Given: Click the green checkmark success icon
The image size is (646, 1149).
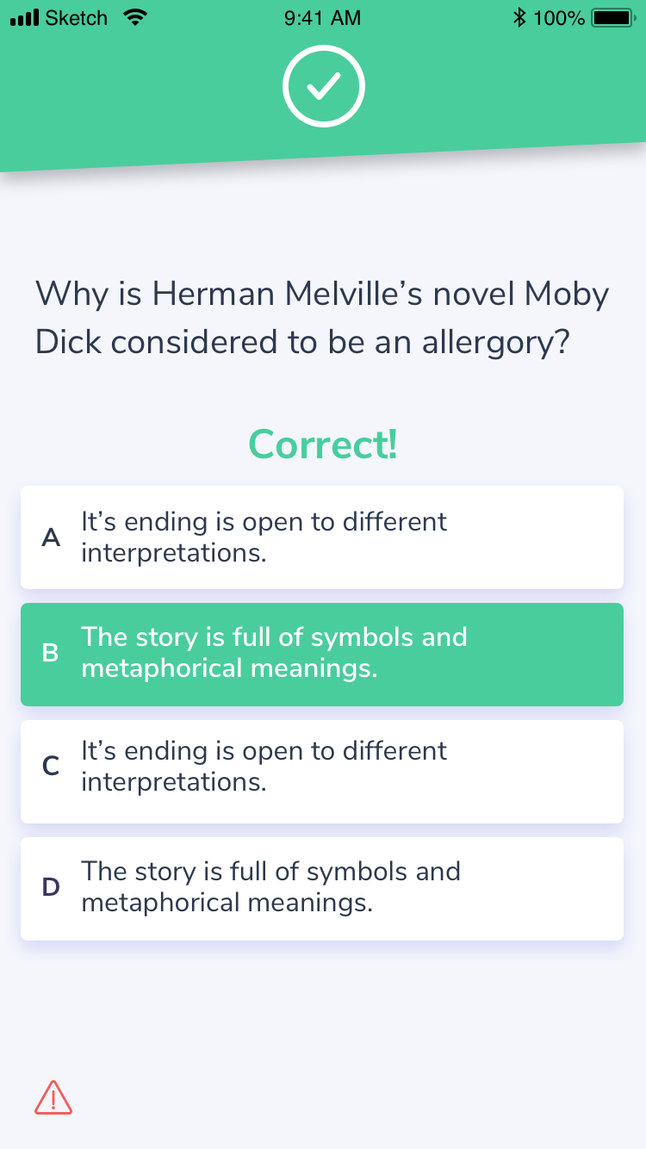Looking at the screenshot, I should (x=323, y=86).
